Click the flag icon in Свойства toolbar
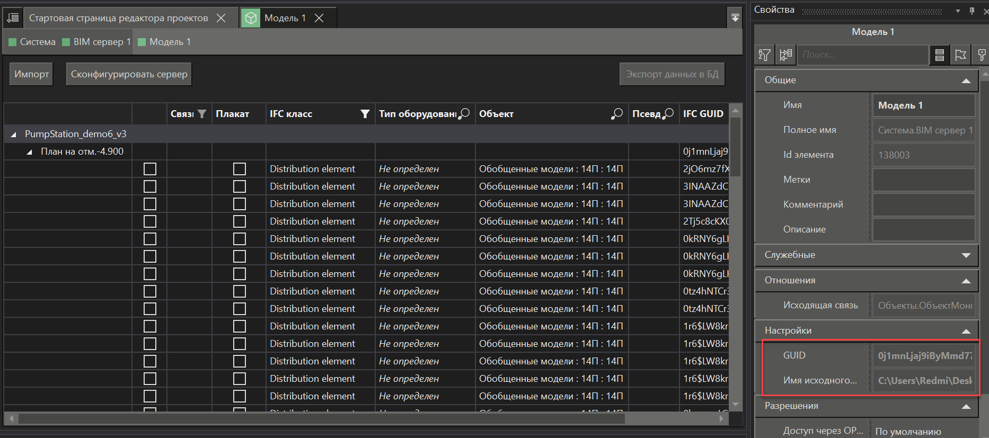 coord(960,55)
